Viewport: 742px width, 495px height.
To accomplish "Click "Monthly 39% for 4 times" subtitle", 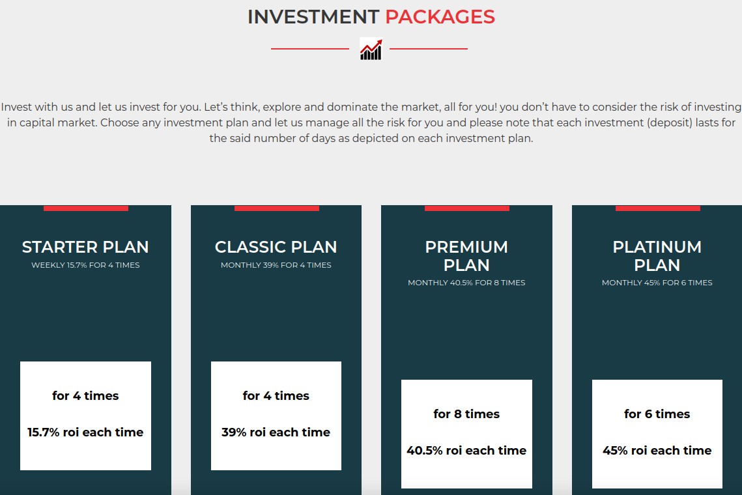I will 276,265.
